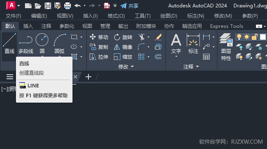
Task: Toggle the layer lock padlock icon
Action: click(x=254, y=37)
